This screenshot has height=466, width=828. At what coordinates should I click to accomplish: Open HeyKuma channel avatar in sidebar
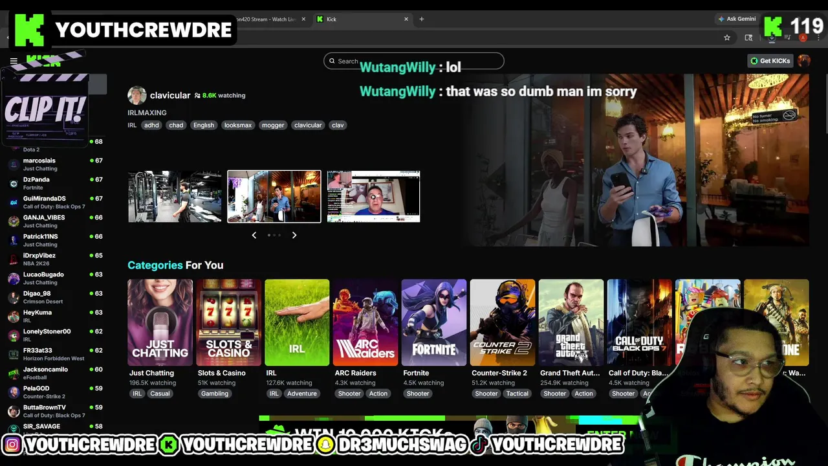coord(14,316)
